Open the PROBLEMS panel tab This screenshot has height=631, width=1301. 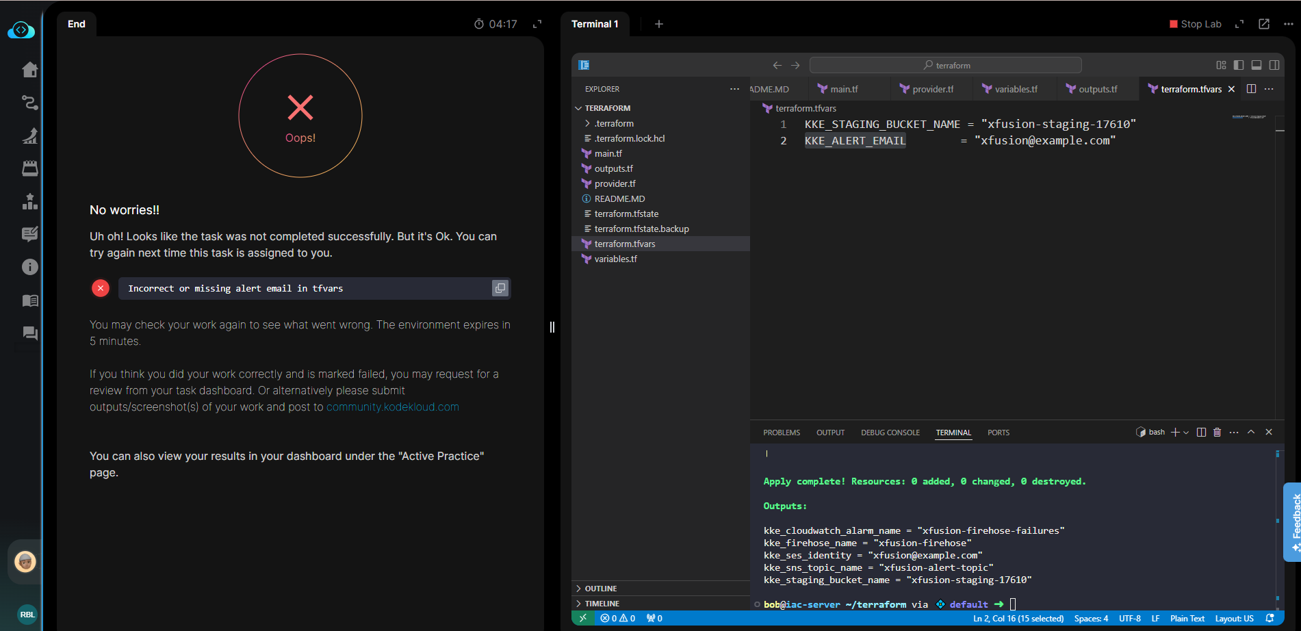pos(782,433)
